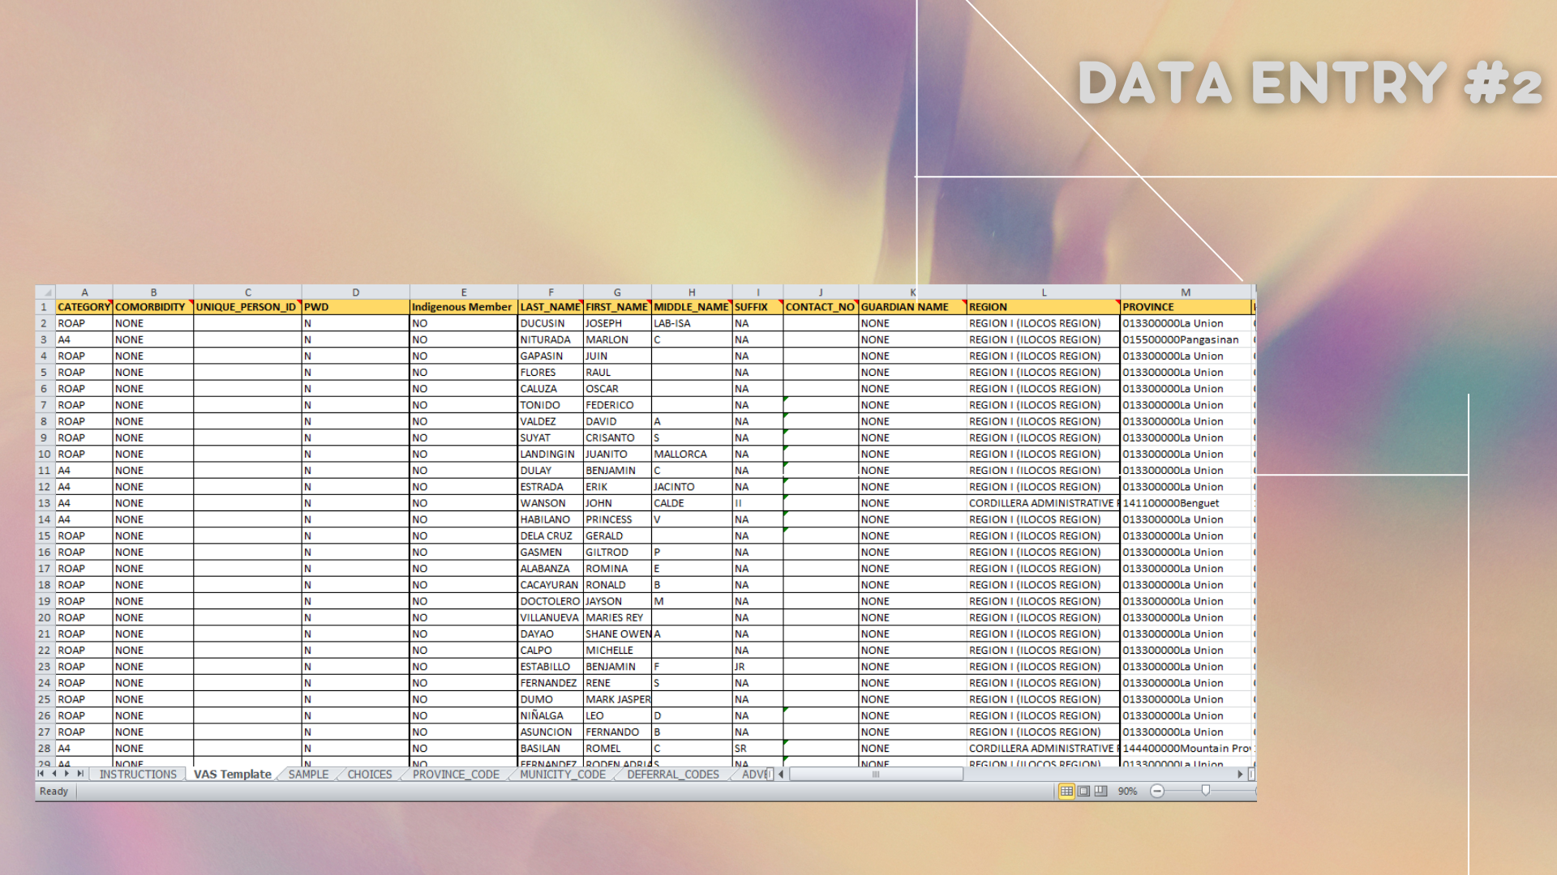
Task: Select suffix cell SR in BASILAN row
Action: tap(757, 749)
